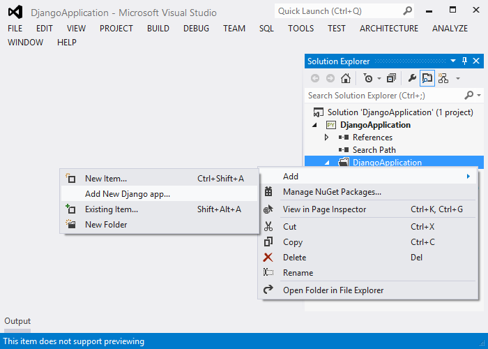Click the solution icon next to Solution 'DjangoApplication'

[x=318, y=112]
